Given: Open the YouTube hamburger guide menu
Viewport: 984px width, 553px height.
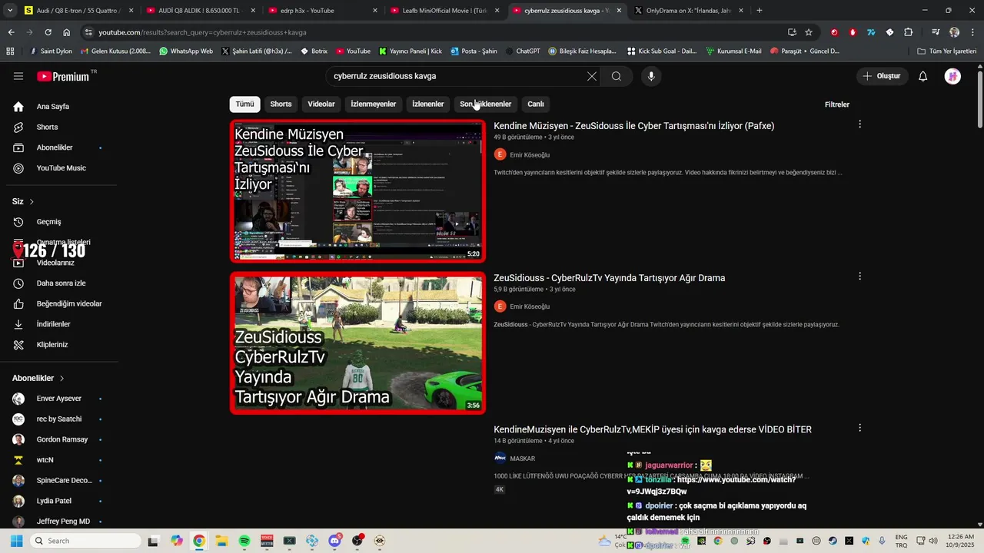Looking at the screenshot, I should [18, 76].
